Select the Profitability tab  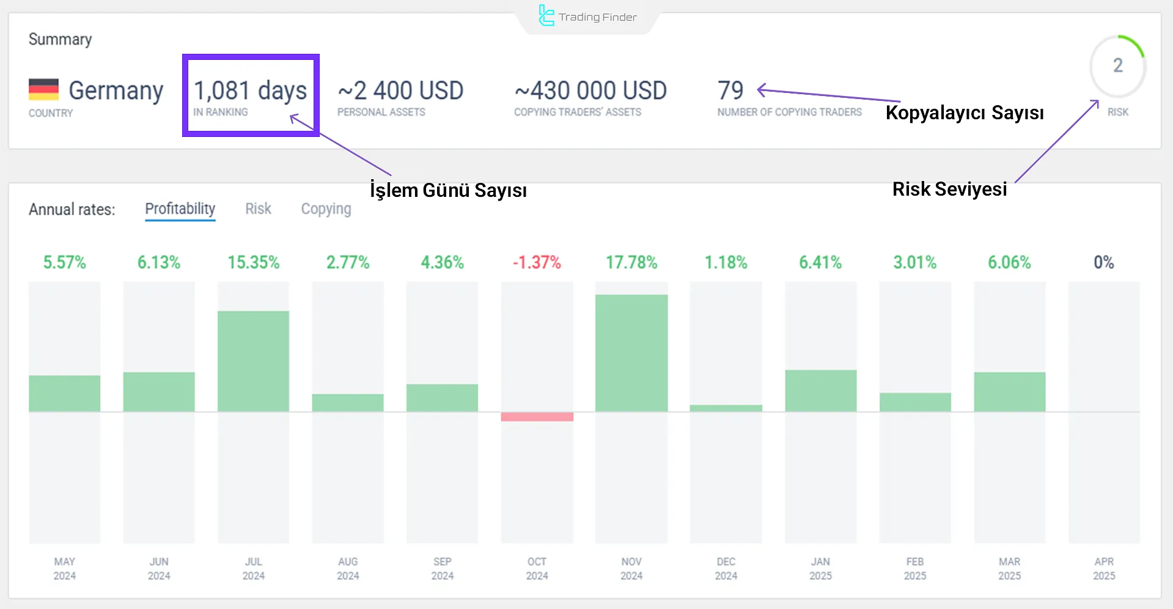180,209
